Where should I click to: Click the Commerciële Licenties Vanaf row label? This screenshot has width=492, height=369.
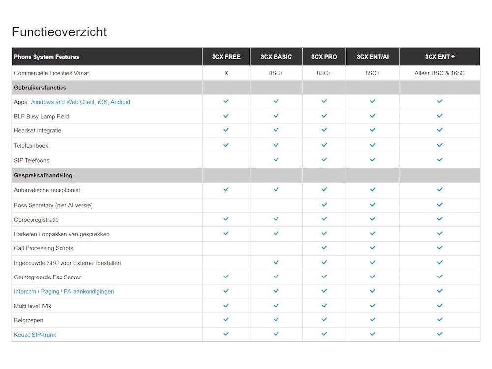(51, 73)
